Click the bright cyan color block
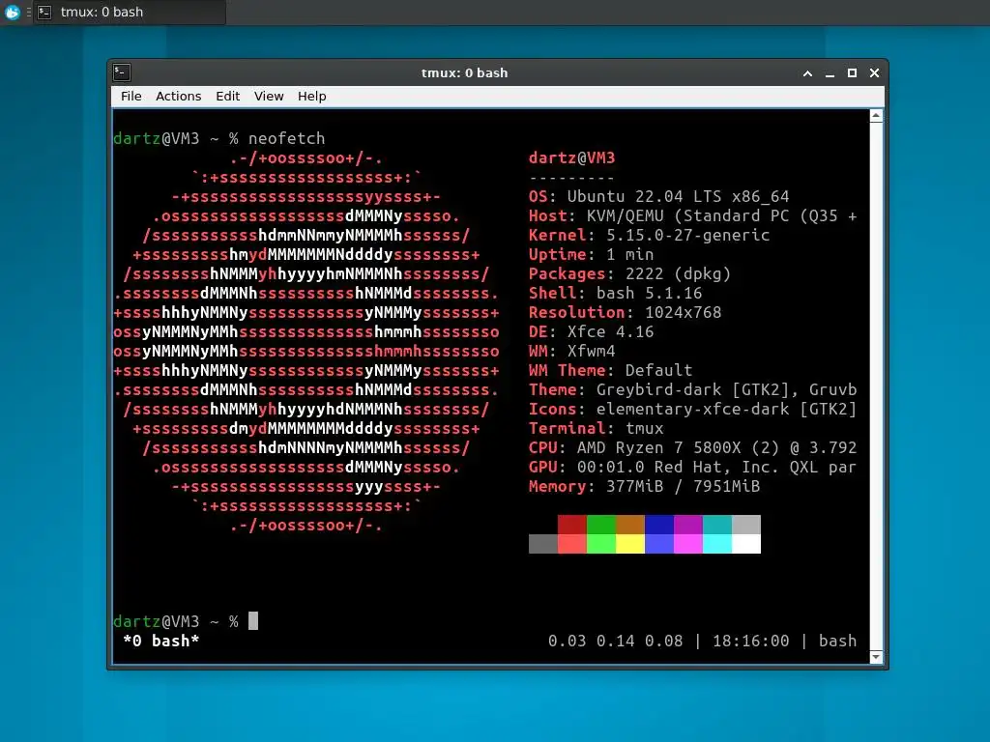The height and width of the screenshot is (742, 990). pyautogui.click(x=717, y=544)
